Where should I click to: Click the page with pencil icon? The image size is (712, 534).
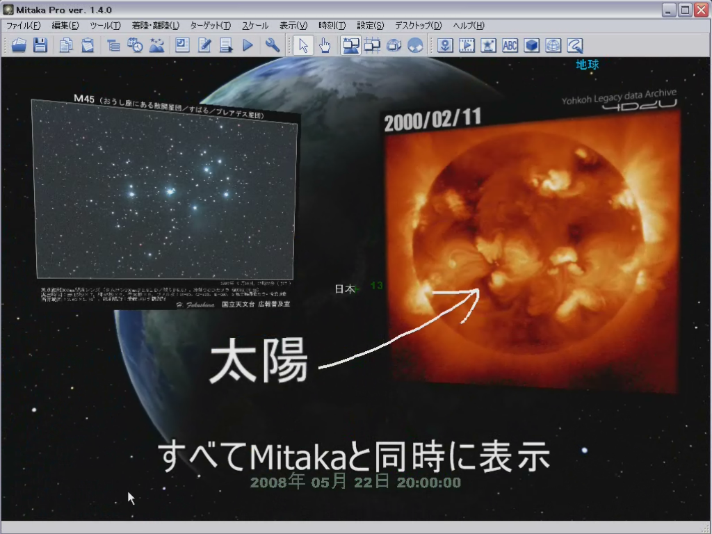point(204,45)
